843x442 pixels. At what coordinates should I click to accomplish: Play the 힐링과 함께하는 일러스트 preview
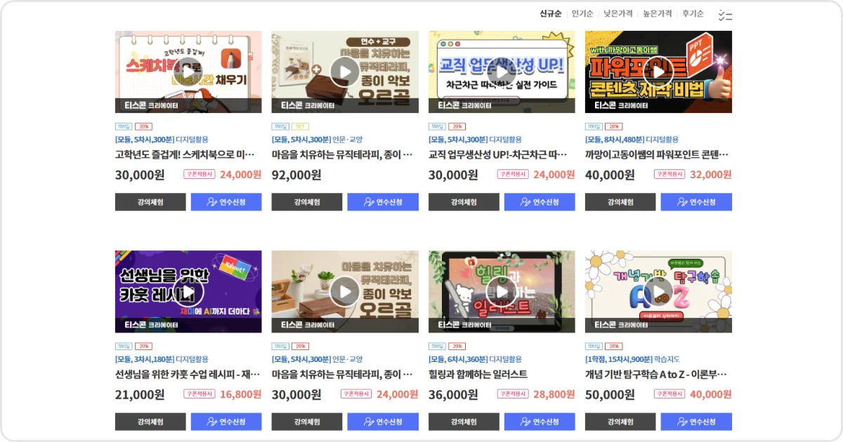pos(502,292)
